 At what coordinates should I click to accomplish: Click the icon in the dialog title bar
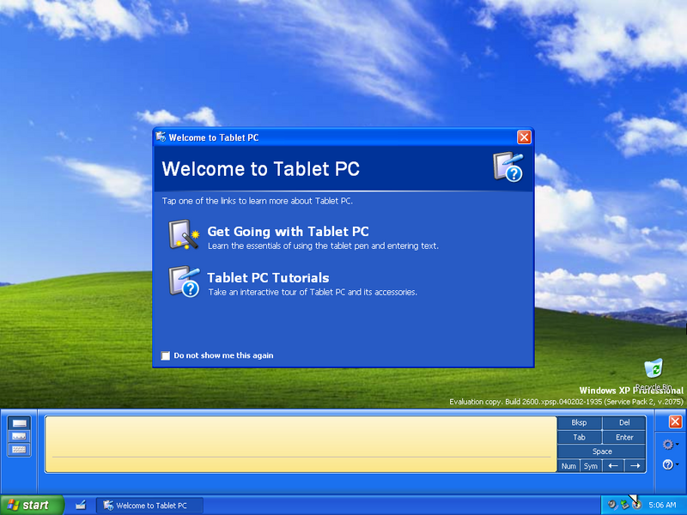pyautogui.click(x=161, y=137)
